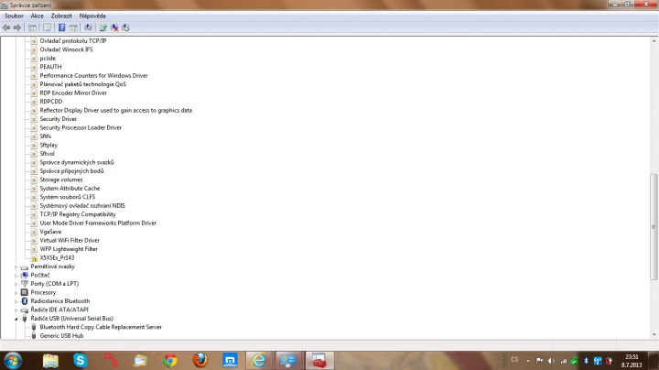The image size is (659, 370).
Task: Select the VgaSave entry
Action: (x=50, y=232)
